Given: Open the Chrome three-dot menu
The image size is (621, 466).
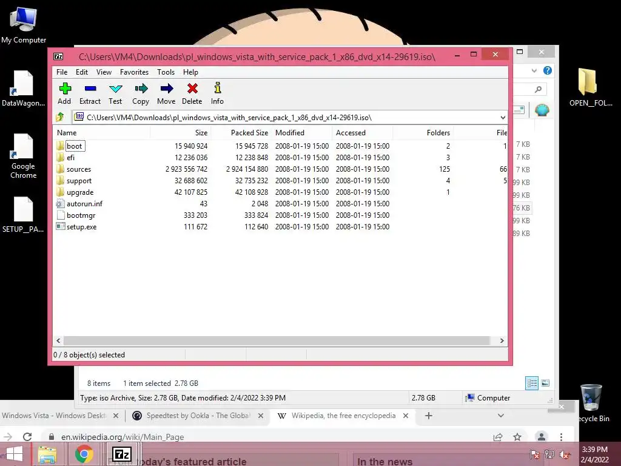Looking at the screenshot, I should coord(561,437).
